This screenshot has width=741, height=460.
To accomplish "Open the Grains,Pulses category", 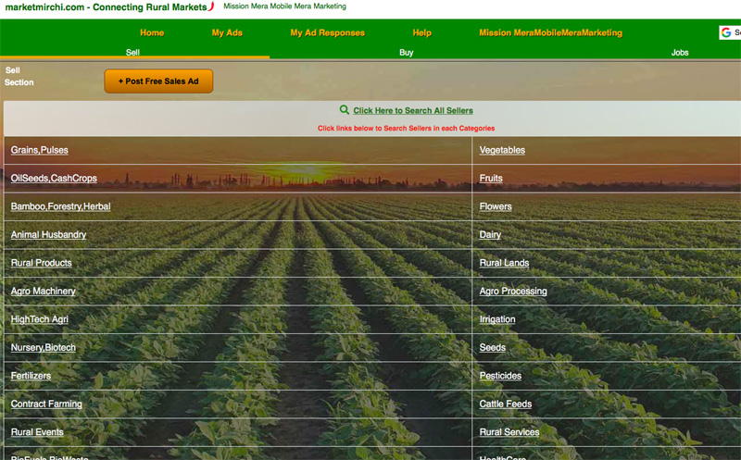I will pyautogui.click(x=39, y=150).
